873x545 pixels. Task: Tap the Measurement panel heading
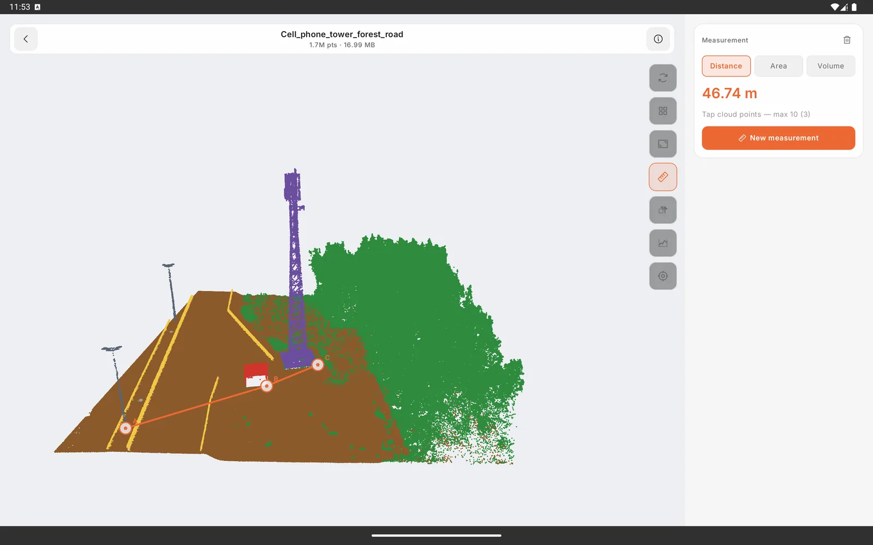(725, 40)
